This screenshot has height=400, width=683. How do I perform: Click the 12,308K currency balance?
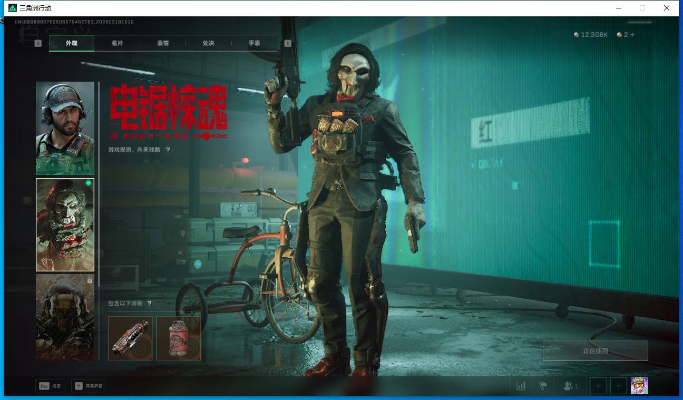591,35
